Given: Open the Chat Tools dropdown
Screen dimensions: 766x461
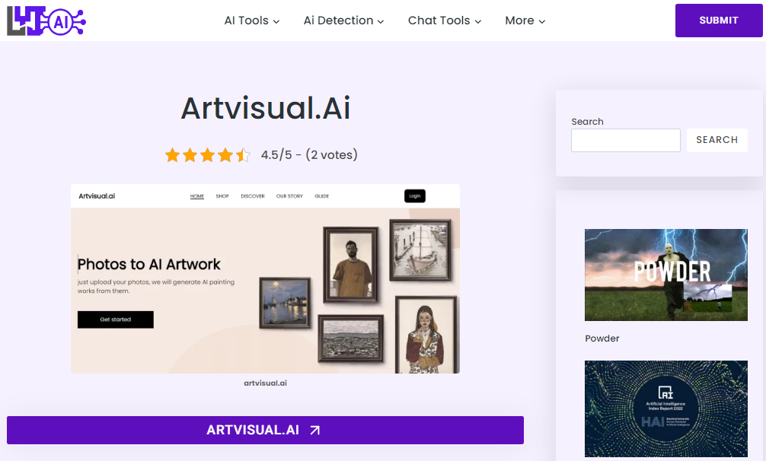Looking at the screenshot, I should click(x=444, y=21).
